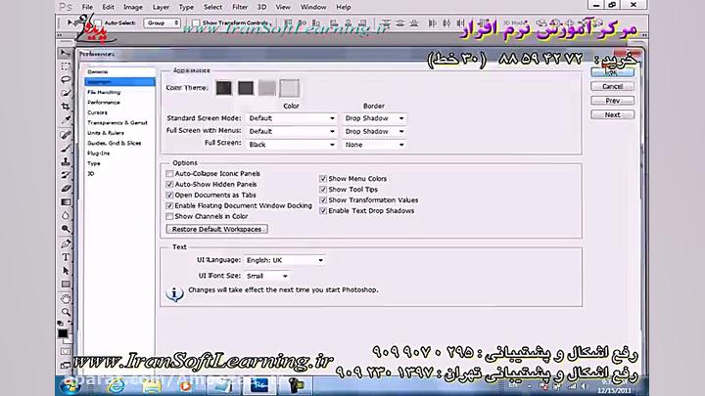This screenshot has height=396, width=705.
Task: Toggle Show Menu Colors checkbox
Action: pos(323,178)
